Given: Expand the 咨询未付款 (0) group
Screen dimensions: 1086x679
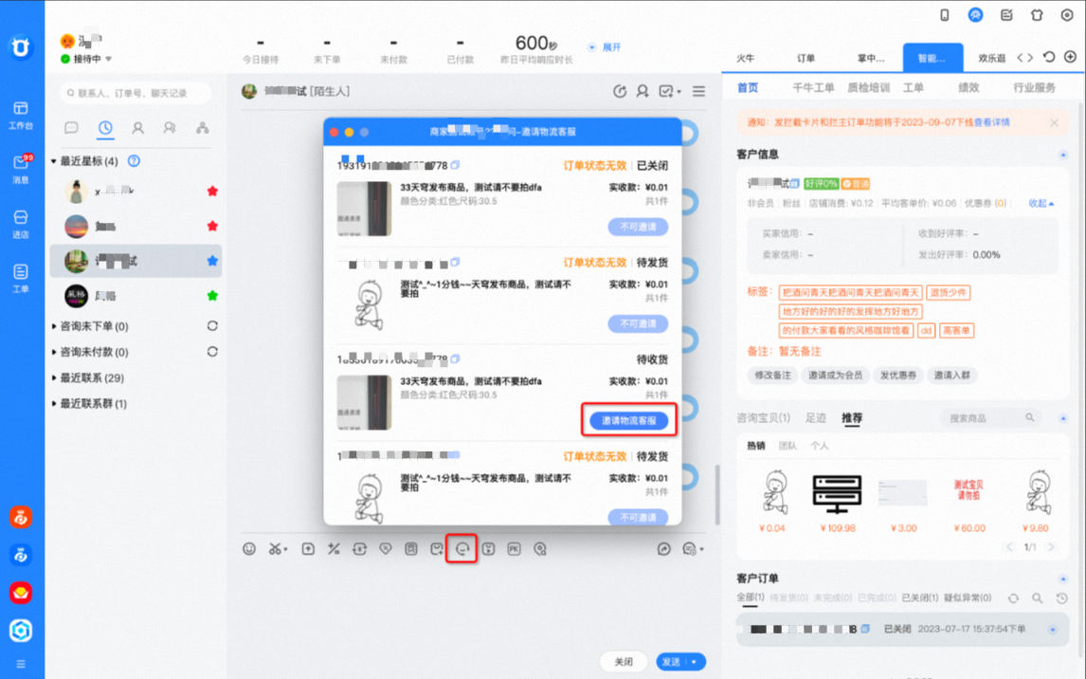Looking at the screenshot, I should [54, 352].
